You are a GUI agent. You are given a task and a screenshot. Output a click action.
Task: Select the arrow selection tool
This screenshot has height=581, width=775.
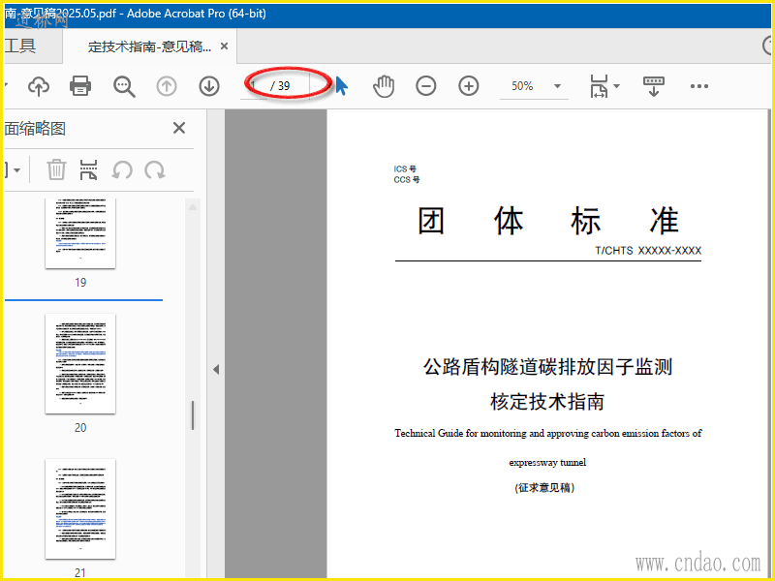342,86
